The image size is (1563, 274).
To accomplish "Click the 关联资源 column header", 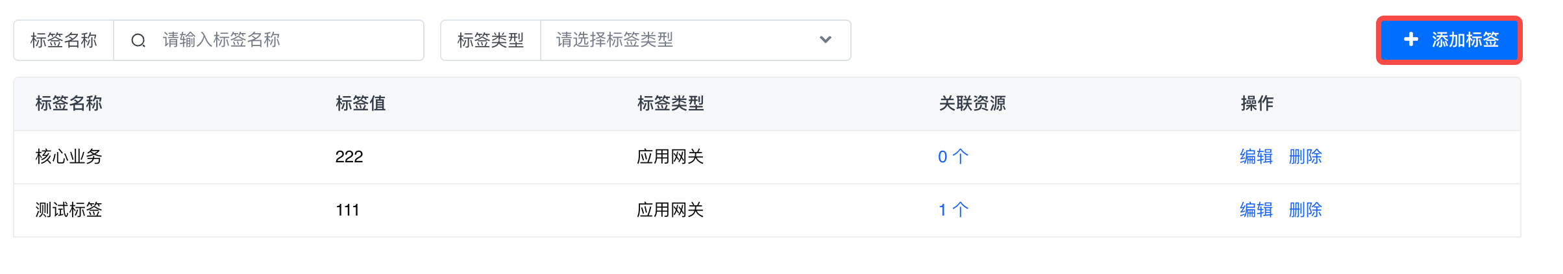I will coord(972,103).
